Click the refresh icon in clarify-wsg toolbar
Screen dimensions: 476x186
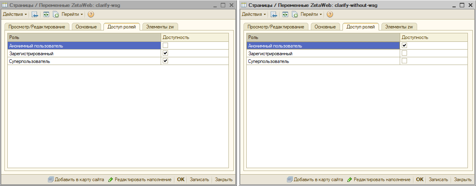[x=46, y=14]
